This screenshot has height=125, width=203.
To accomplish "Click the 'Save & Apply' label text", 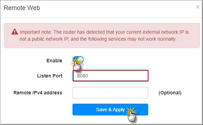I will (x=110, y=110).
